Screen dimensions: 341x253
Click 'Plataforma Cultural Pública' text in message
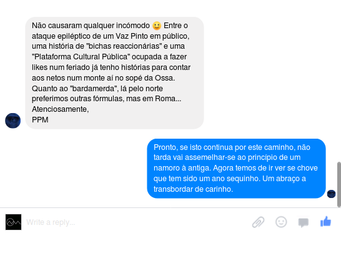click(81, 57)
